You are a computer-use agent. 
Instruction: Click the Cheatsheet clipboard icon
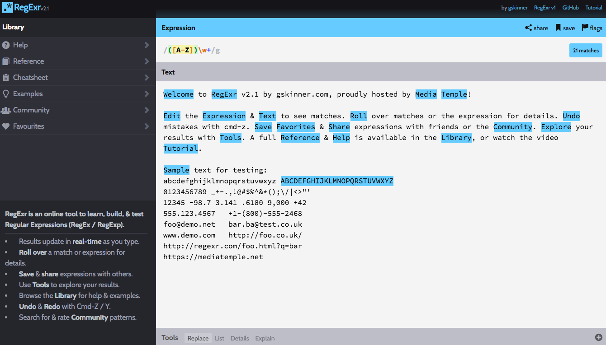[6, 78]
